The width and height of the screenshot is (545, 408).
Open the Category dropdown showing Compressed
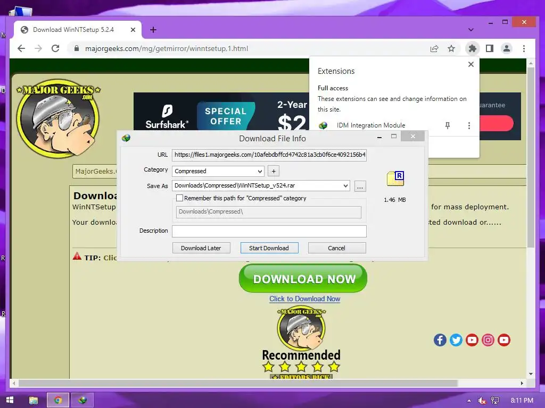click(x=218, y=171)
